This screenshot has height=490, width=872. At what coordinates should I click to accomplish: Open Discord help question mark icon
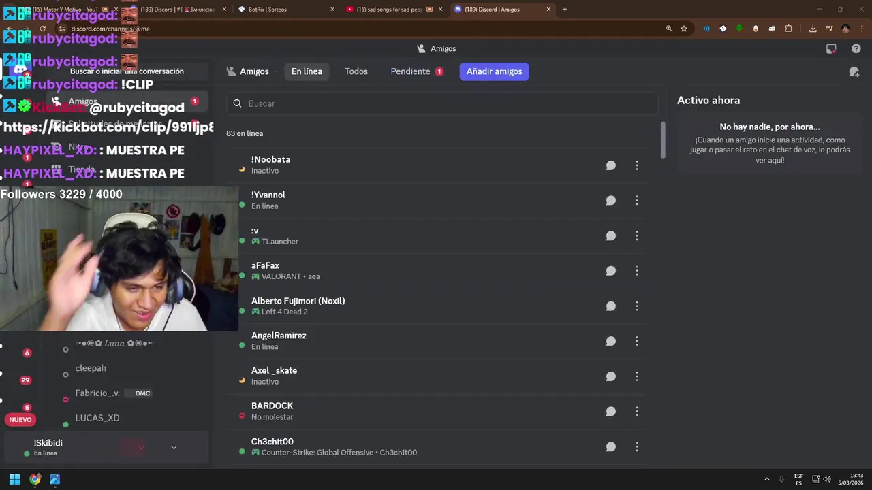click(x=856, y=49)
